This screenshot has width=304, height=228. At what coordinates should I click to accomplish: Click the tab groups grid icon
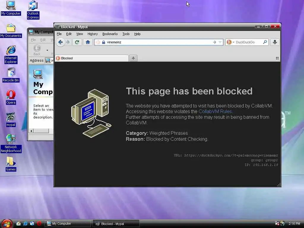pos(277,58)
